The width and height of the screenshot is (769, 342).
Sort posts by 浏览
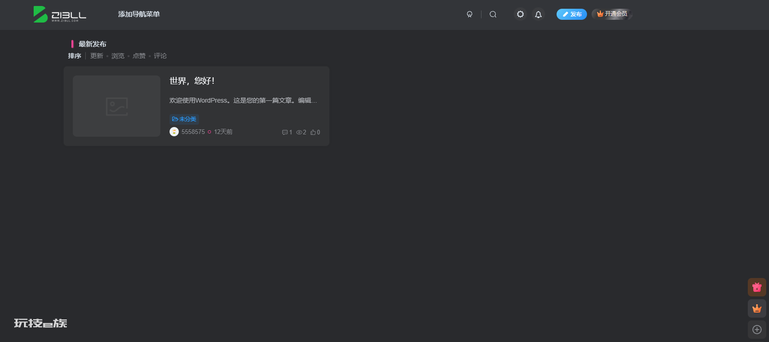coord(118,56)
